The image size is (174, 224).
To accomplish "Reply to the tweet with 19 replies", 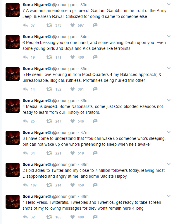I will point(25,57).
